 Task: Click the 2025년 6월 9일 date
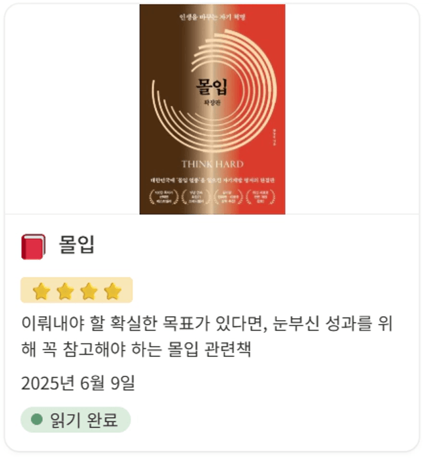click(78, 383)
